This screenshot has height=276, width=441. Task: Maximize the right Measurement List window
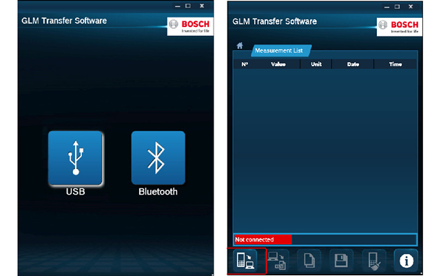pos(397,6)
